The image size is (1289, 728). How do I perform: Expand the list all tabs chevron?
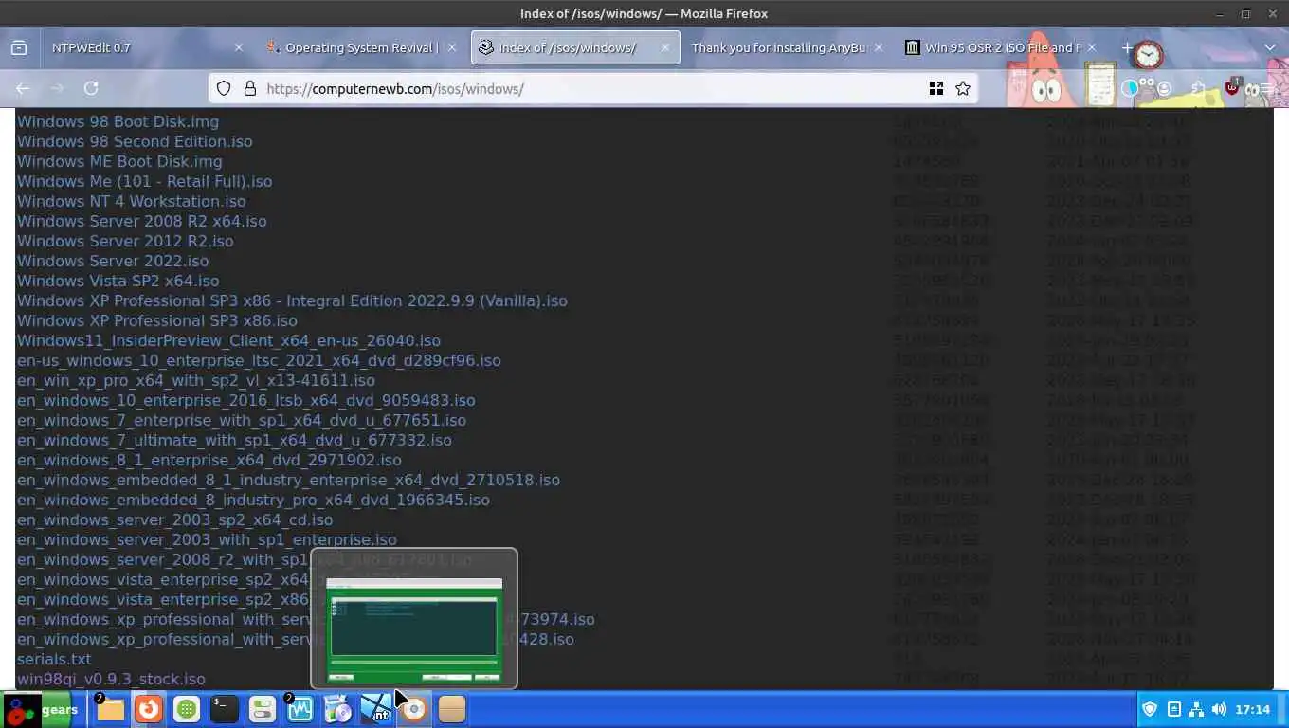[x=1270, y=47]
